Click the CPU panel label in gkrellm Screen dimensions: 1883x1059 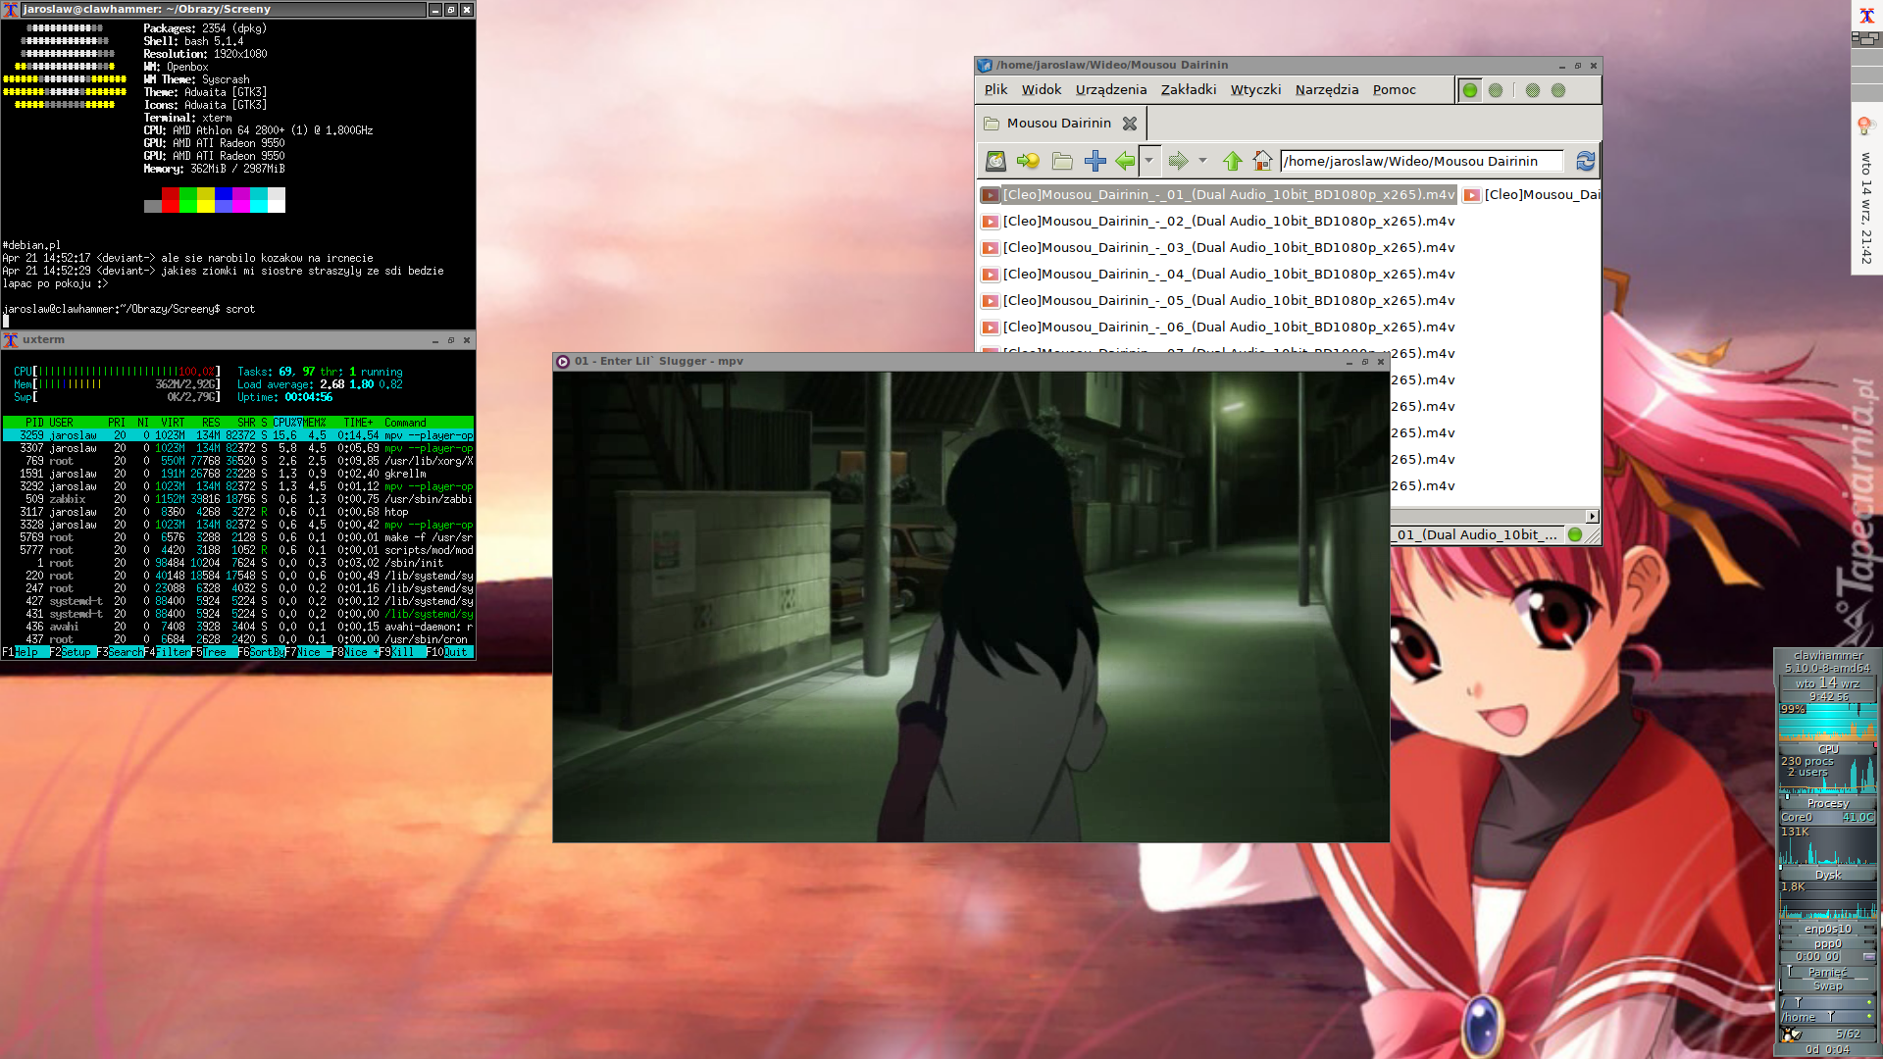tap(1828, 749)
